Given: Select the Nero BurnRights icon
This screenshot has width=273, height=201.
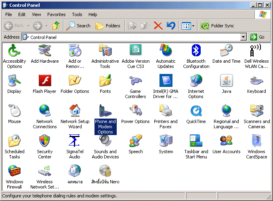Looking at the screenshot, I should coord(105,171).
